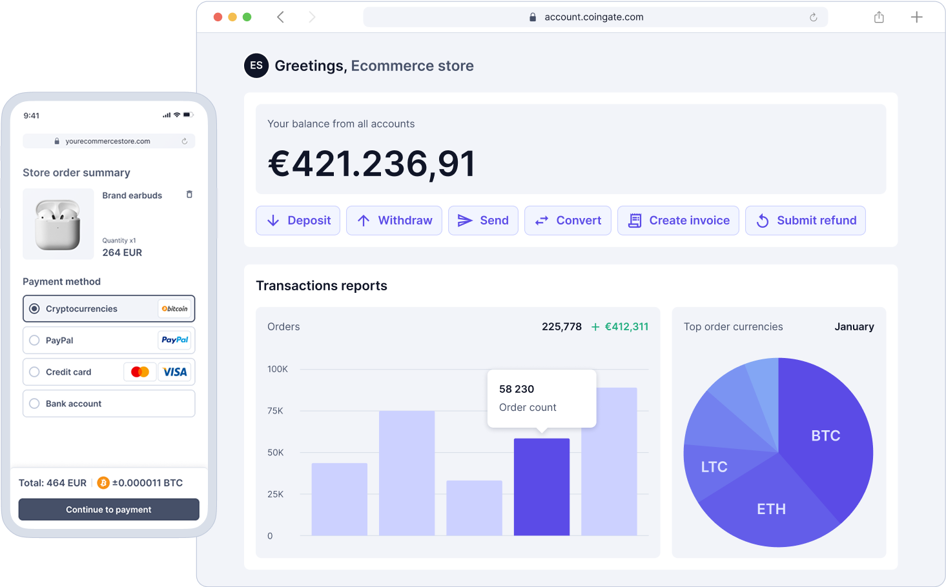
Task: Open a new browser tab with plus button
Action: (916, 17)
